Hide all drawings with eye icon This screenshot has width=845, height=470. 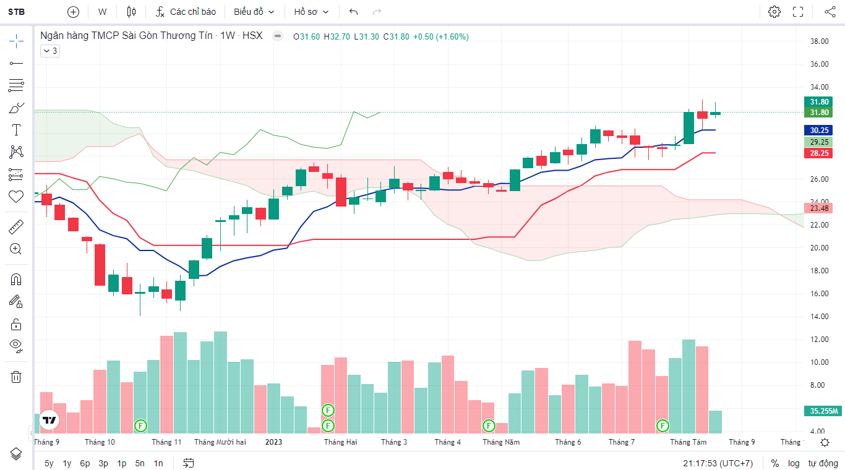[x=16, y=346]
